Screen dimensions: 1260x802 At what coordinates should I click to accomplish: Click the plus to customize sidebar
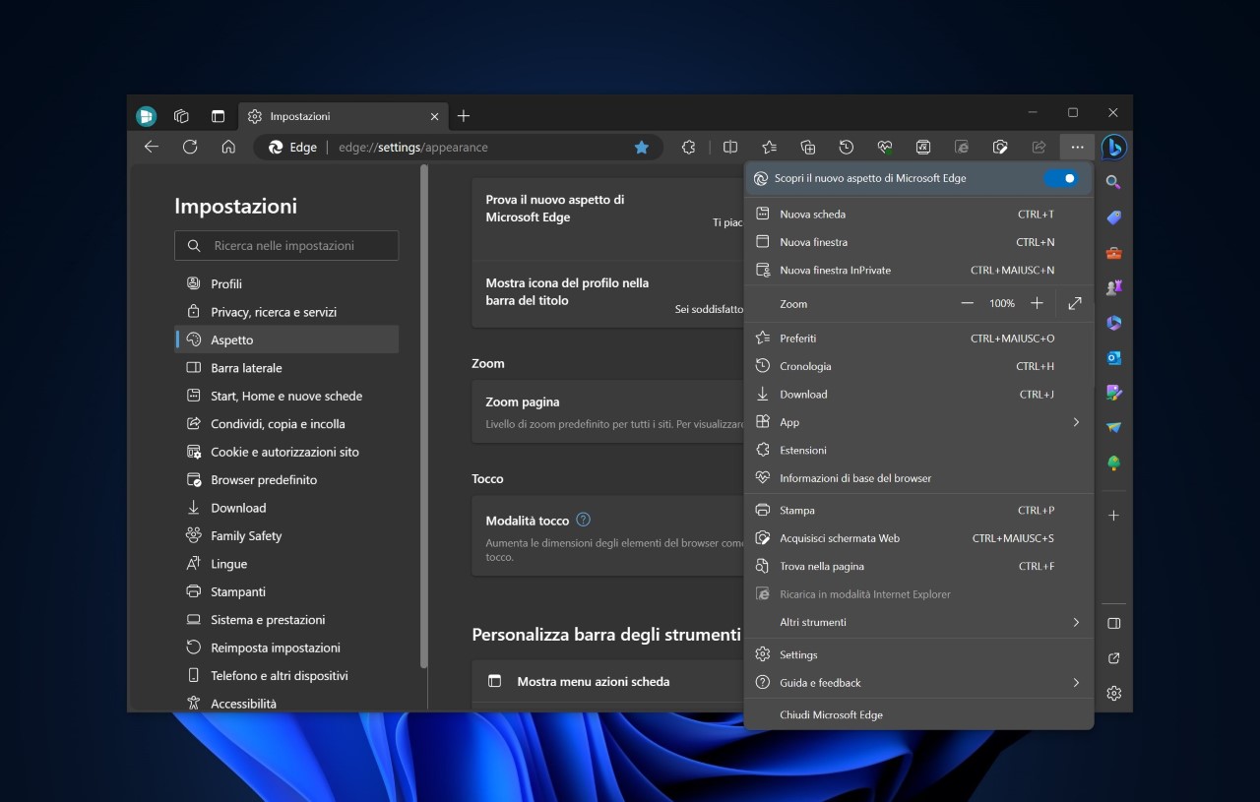pyautogui.click(x=1113, y=516)
